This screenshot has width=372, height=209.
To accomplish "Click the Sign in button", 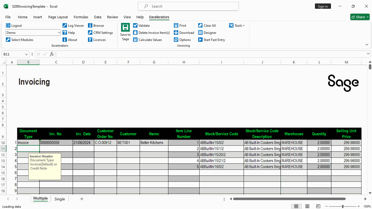I will coord(323,7).
